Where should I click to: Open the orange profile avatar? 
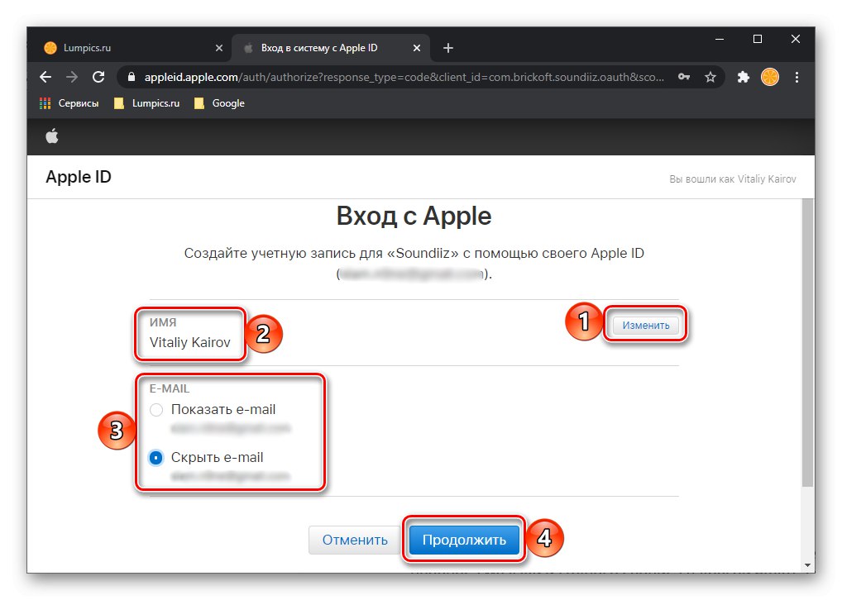pos(770,78)
